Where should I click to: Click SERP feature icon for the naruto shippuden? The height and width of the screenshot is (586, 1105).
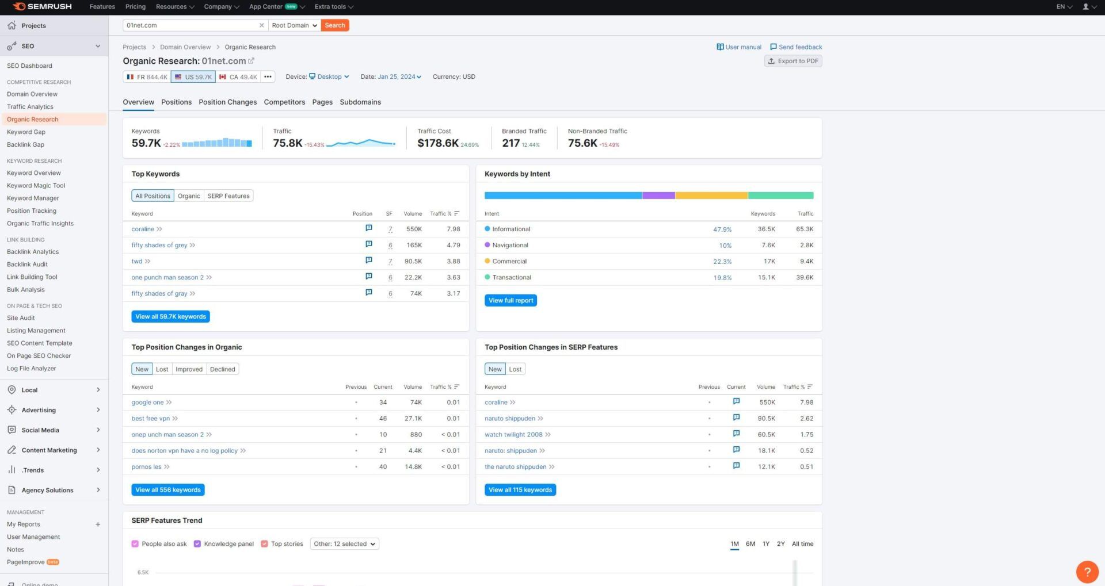736,466
